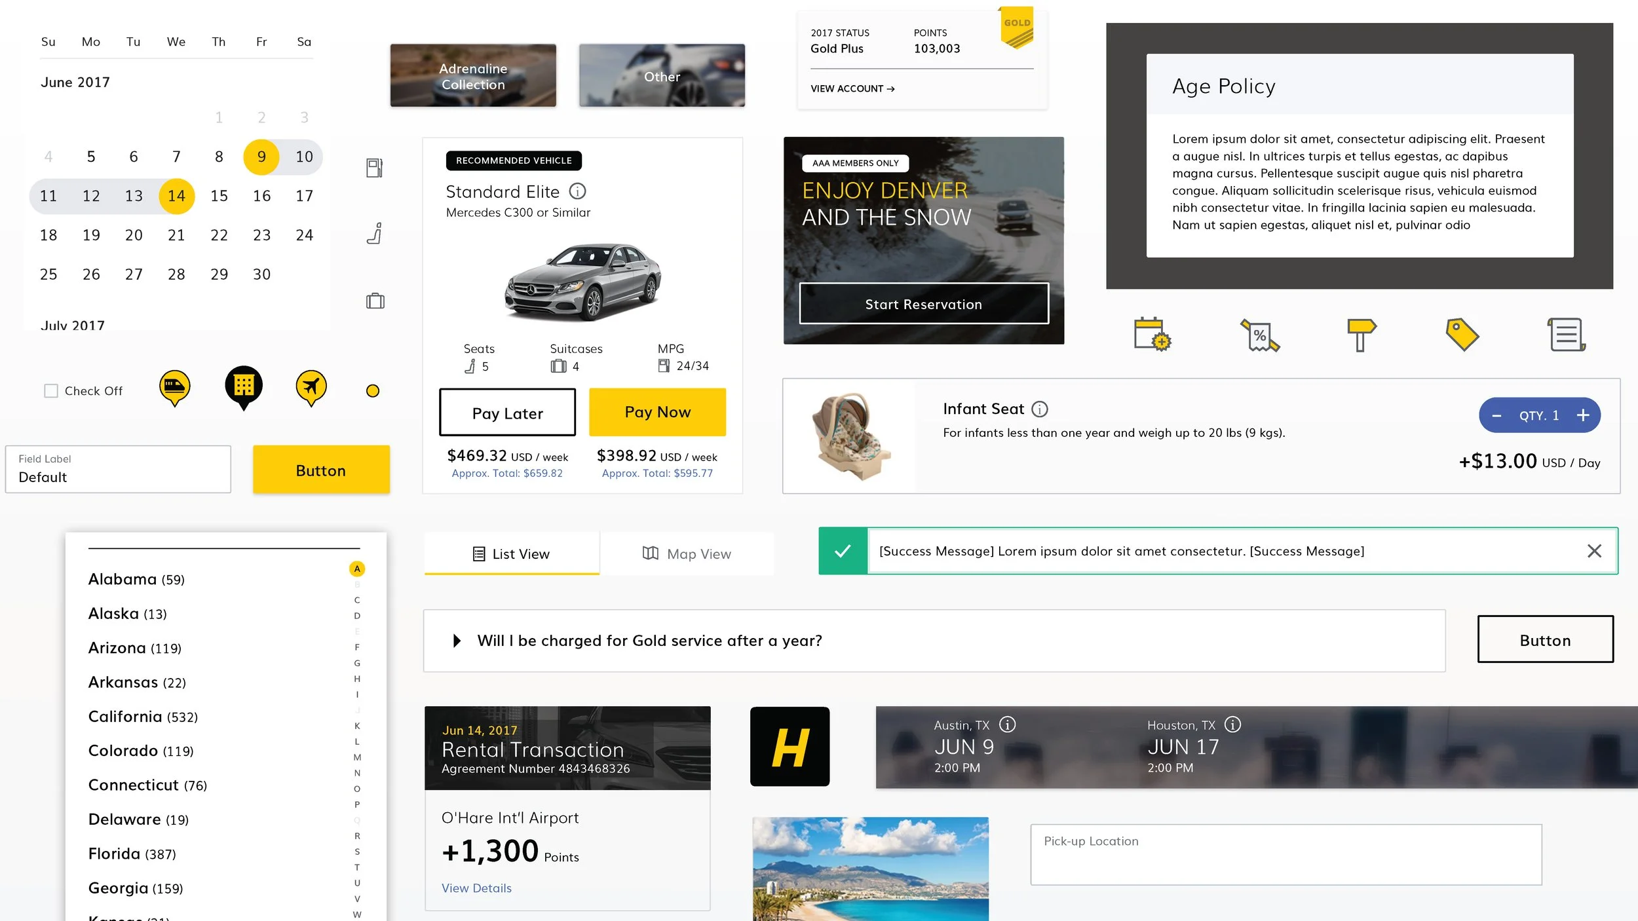Viewport: 1638px width, 921px height.
Task: Decrease infant seat quantity with minus
Action: (1496, 415)
